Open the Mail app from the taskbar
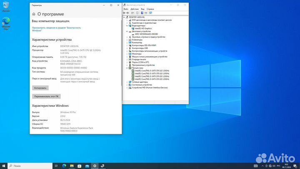 [87, 166]
